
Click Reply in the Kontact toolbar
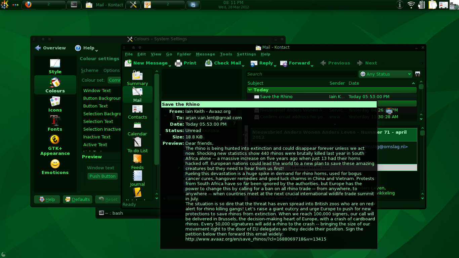[262, 63]
